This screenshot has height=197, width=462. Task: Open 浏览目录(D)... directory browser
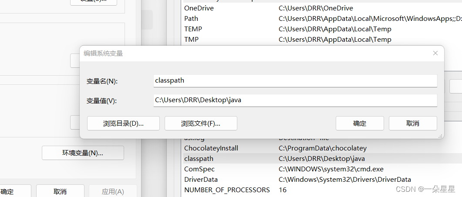tap(124, 124)
